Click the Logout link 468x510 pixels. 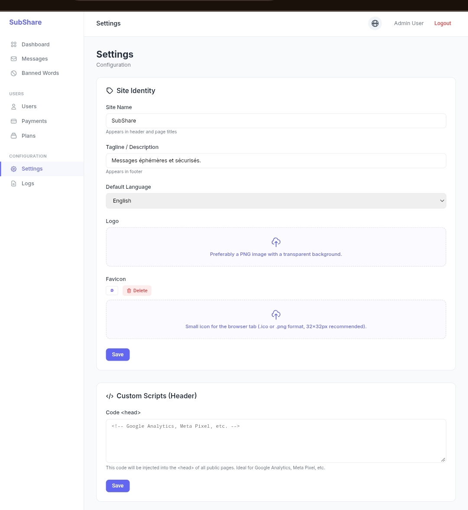[442, 23]
